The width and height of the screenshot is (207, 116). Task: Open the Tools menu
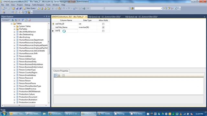[x=48, y=5]
